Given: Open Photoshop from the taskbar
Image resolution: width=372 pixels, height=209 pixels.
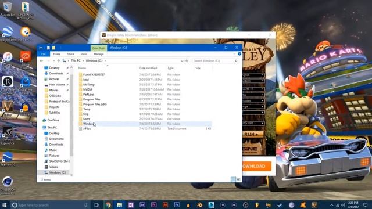Looking at the screenshot, I should tap(177, 205).
